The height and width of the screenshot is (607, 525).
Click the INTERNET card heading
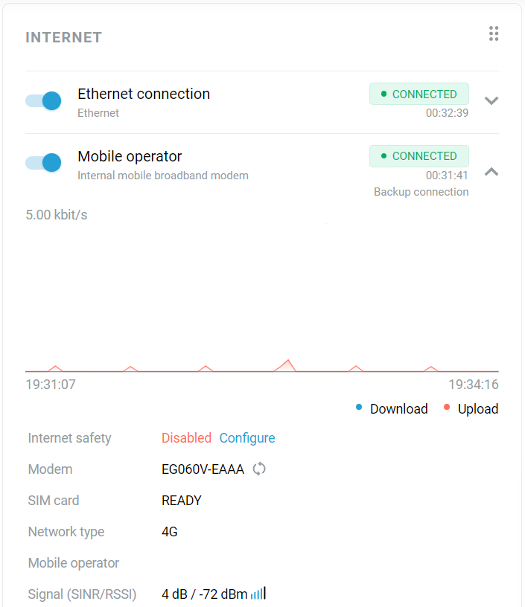[64, 37]
